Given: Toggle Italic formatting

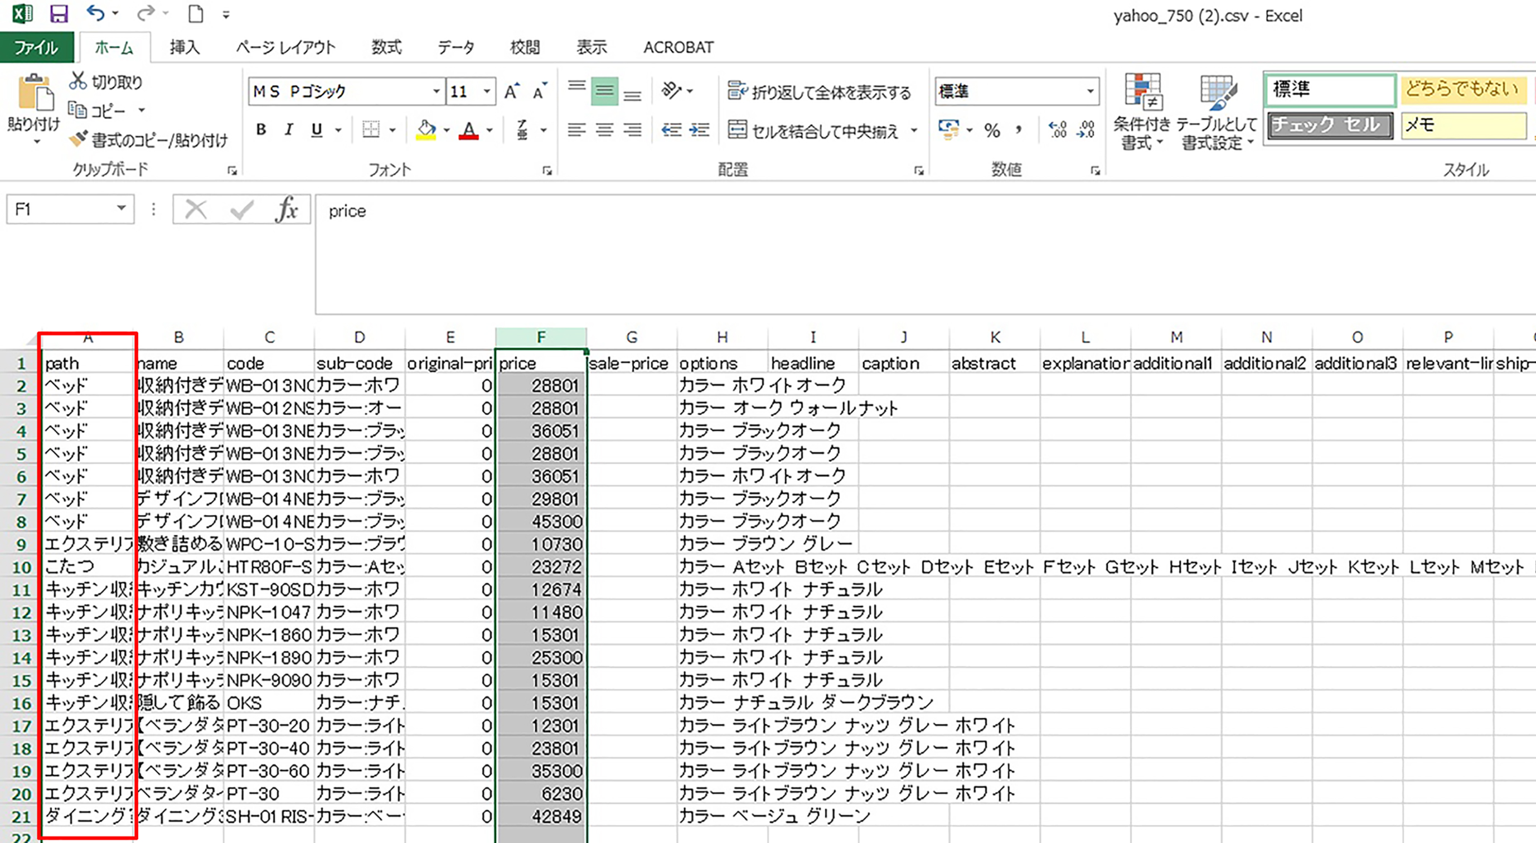Looking at the screenshot, I should (289, 129).
